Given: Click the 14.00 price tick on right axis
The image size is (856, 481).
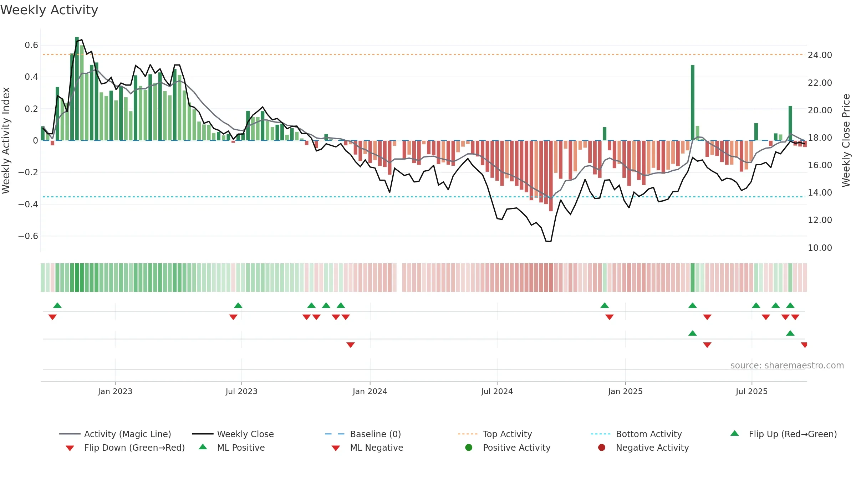Looking at the screenshot, I should pos(820,193).
